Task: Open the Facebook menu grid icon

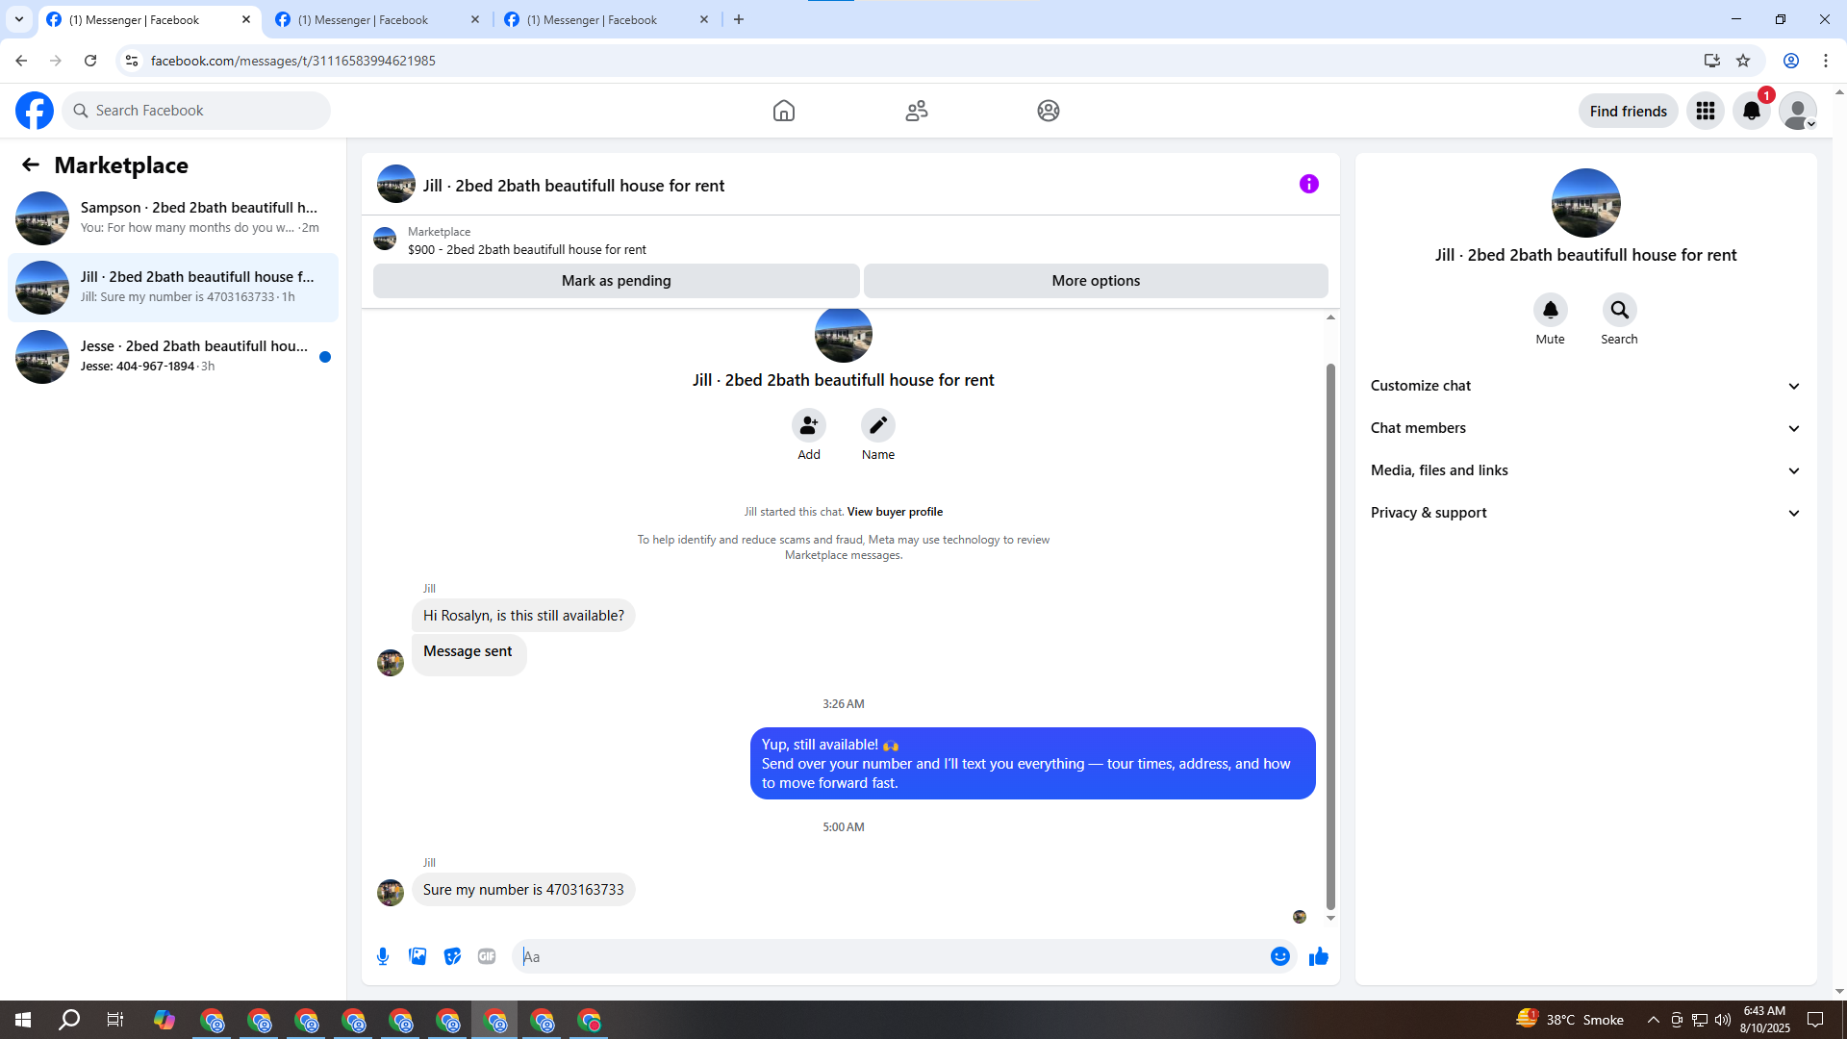Action: click(x=1705, y=111)
